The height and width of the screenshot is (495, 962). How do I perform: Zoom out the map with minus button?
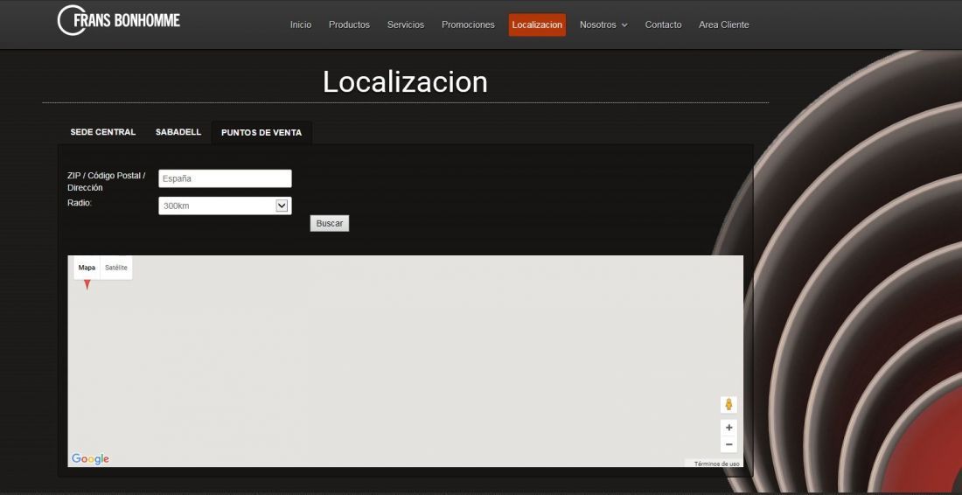728,444
